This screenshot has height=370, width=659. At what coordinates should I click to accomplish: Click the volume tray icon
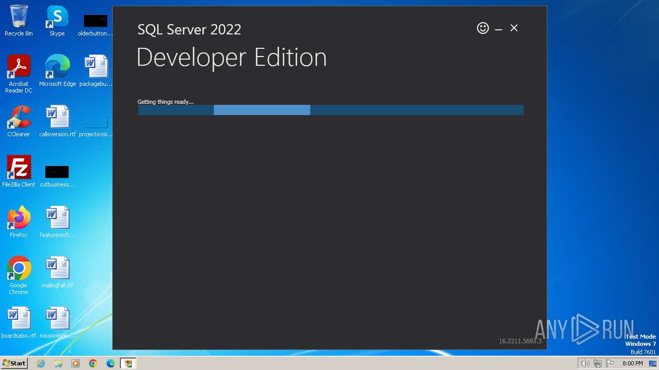pyautogui.click(x=585, y=363)
